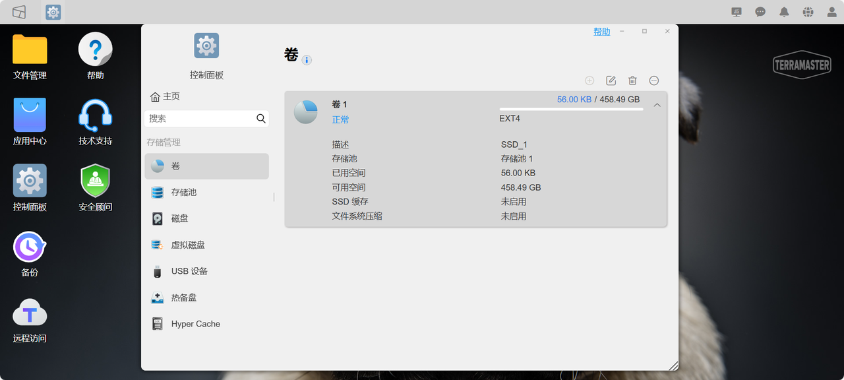Click the 文件系统压缩 label
Image resolution: width=844 pixels, height=380 pixels.
click(x=357, y=216)
